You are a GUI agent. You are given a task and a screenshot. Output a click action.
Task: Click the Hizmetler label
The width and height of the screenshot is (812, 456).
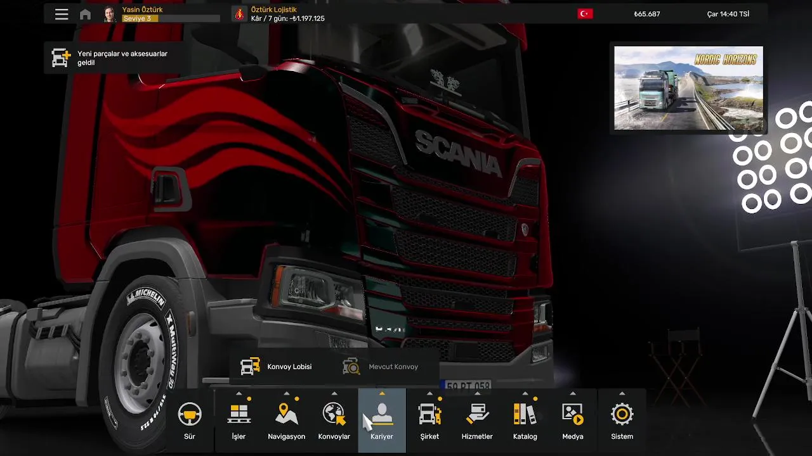[477, 436]
